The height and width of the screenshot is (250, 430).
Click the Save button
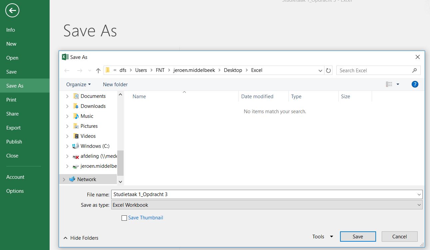pos(358,237)
